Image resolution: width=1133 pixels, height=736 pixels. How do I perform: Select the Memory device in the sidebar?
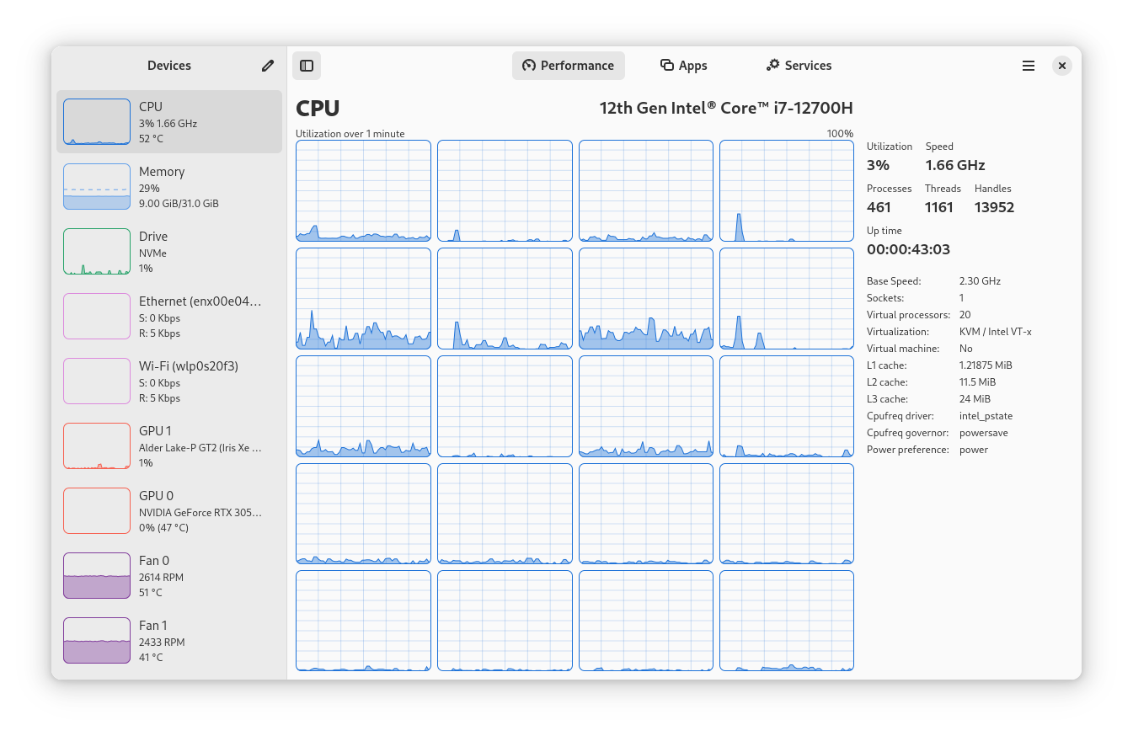pyautogui.click(x=168, y=187)
